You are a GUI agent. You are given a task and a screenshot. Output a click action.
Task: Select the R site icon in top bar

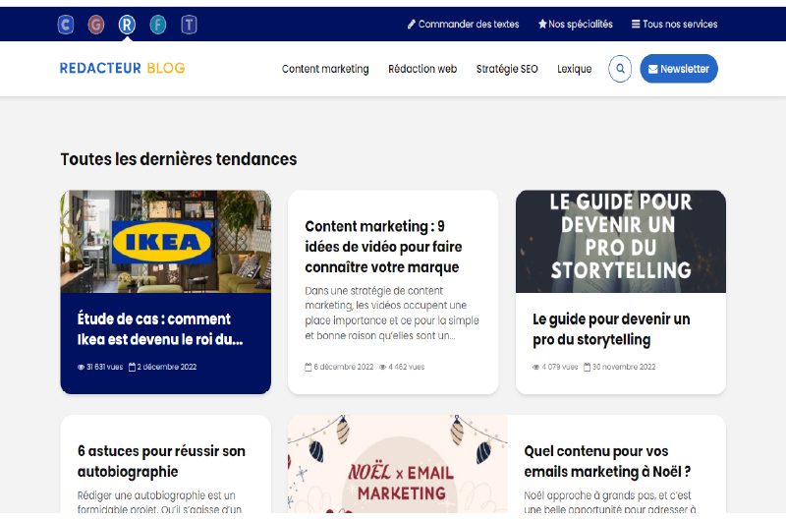coord(127,24)
